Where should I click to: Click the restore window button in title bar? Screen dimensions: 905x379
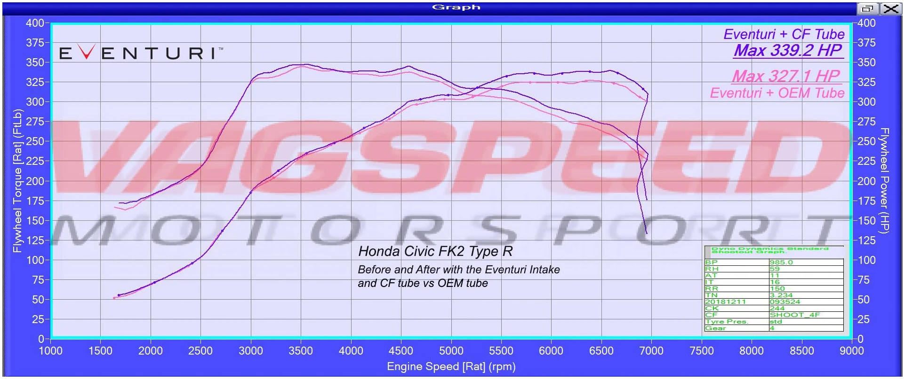(x=867, y=8)
